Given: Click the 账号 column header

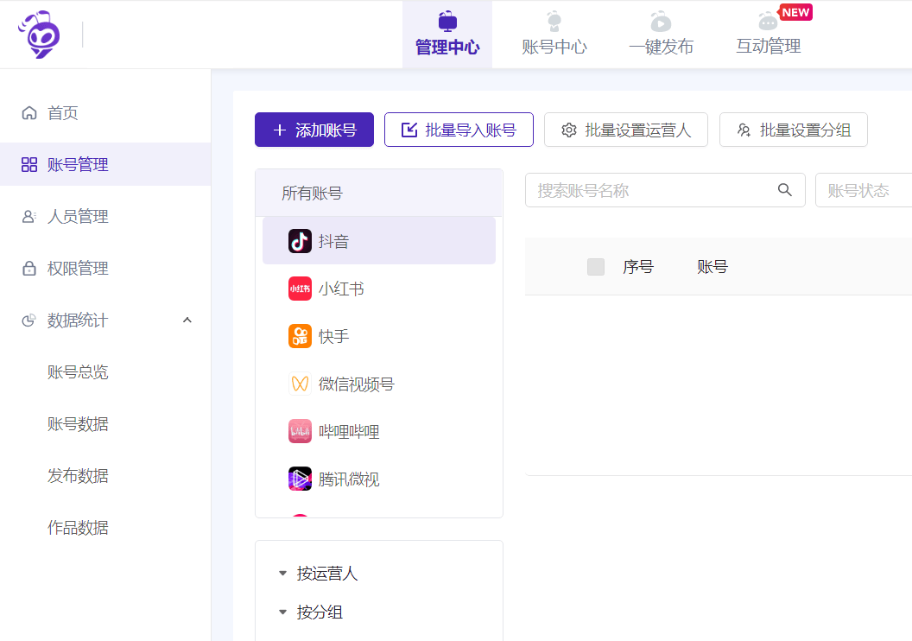Looking at the screenshot, I should (x=712, y=267).
